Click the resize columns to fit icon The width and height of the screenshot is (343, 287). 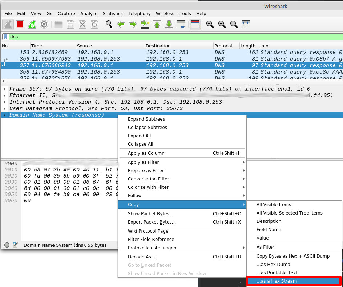pyautogui.click(x=246, y=24)
